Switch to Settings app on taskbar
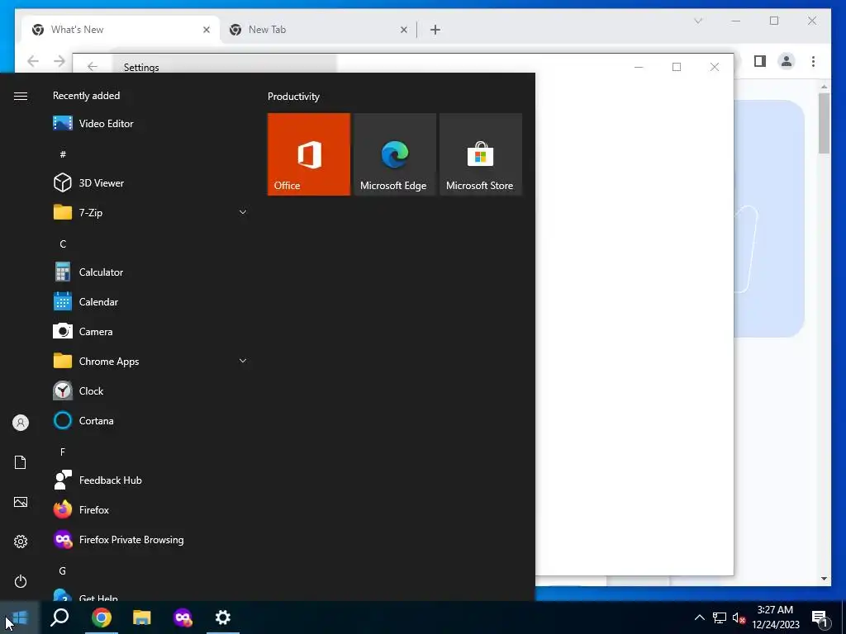Viewport: 846px width, 634px height. click(223, 617)
